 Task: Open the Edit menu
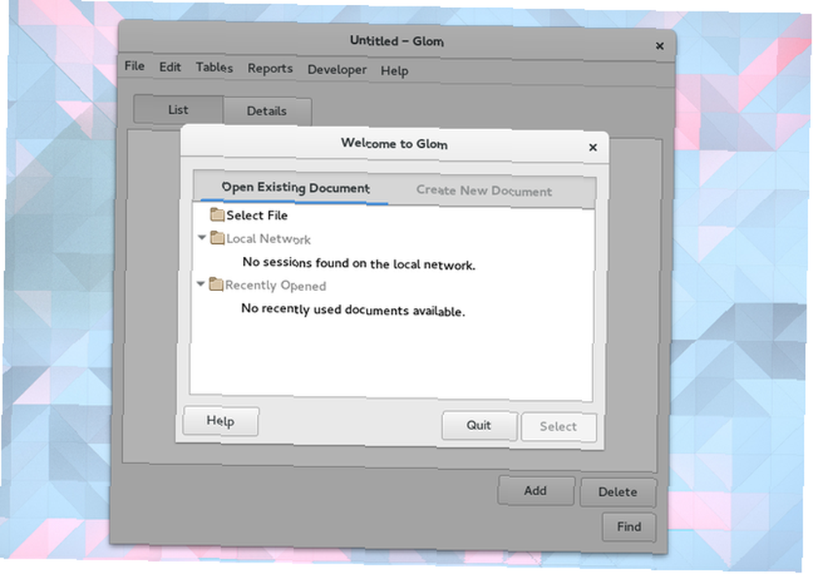coord(170,67)
